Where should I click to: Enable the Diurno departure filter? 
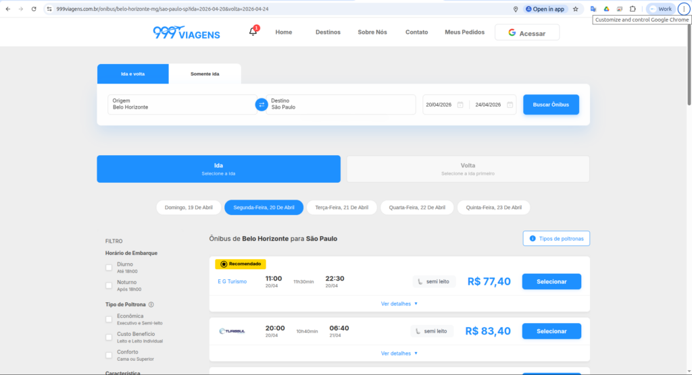[x=109, y=267]
